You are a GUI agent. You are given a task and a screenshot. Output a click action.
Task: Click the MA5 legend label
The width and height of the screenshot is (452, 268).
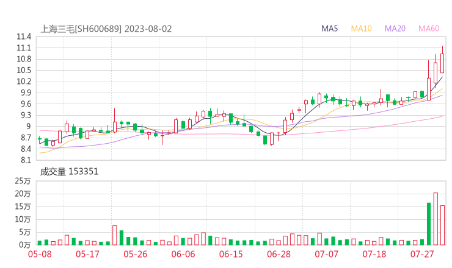pos(329,29)
